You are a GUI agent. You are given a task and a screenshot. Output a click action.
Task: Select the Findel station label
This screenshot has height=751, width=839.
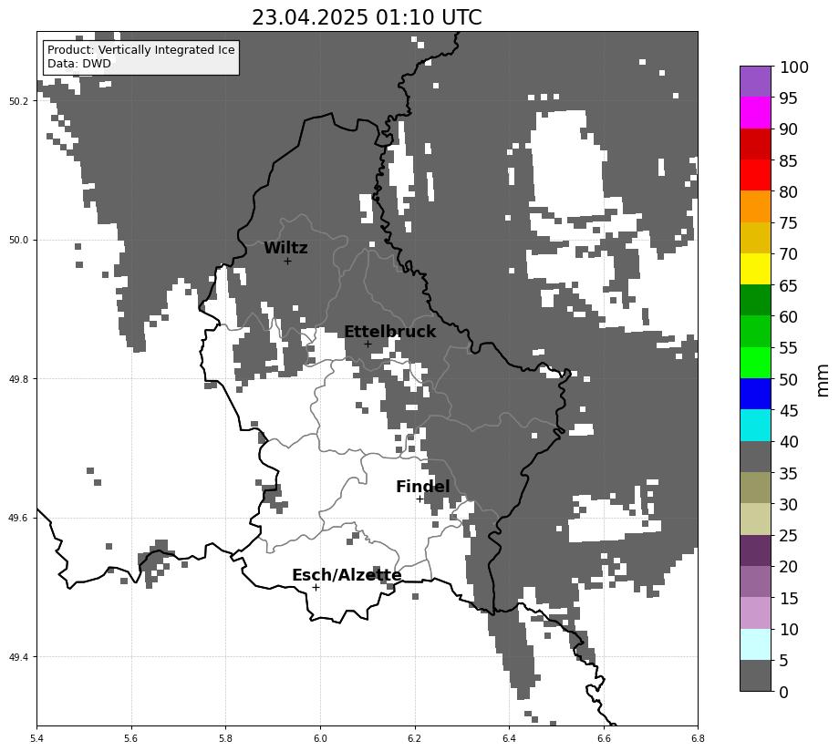423,486
